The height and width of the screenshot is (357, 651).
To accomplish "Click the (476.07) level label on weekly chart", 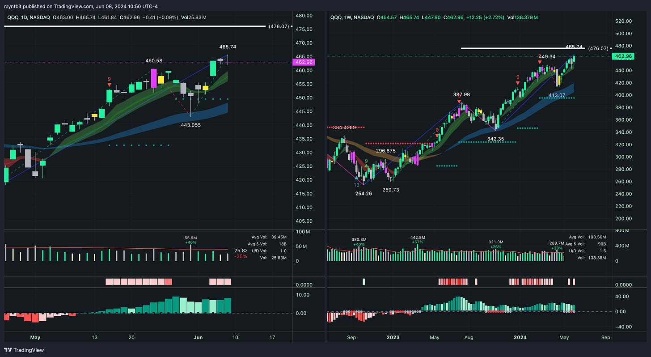I will [x=597, y=48].
